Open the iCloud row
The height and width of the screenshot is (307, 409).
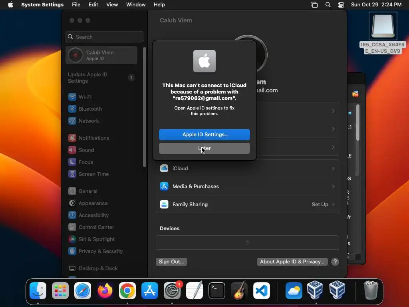247,169
